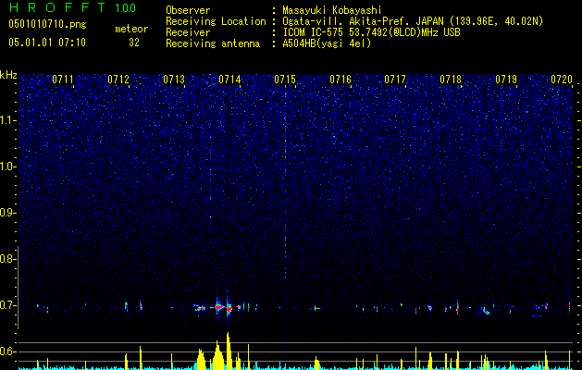582x370 pixels.
Task: Click the 0719 time marker
Action: [x=506, y=80]
